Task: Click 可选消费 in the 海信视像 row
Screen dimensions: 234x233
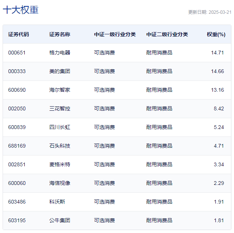Action: click(104, 183)
